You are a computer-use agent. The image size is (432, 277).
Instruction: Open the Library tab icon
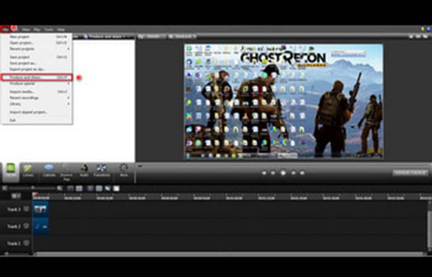(x=28, y=170)
